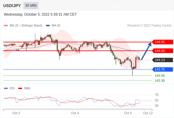This screenshot has height=118, width=174.
Task: Click the RSI 70 level label
Action: click(x=157, y=95)
